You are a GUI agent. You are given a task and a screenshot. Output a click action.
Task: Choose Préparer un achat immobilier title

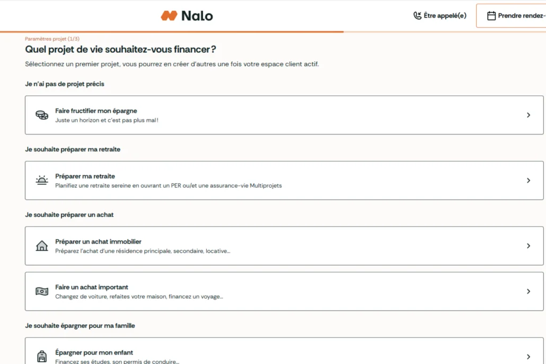click(x=98, y=241)
